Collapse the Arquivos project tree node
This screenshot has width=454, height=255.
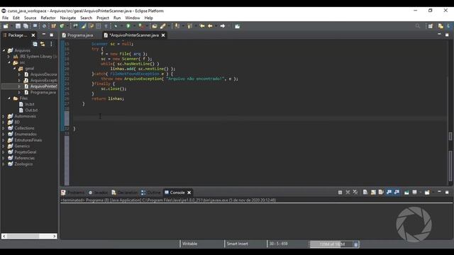[x=4, y=50]
